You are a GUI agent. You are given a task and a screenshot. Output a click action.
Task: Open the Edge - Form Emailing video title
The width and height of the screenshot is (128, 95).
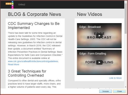93,54
